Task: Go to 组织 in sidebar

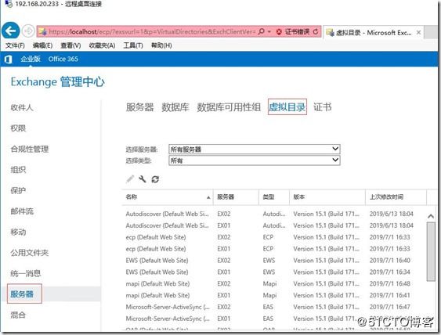Action: [18, 170]
